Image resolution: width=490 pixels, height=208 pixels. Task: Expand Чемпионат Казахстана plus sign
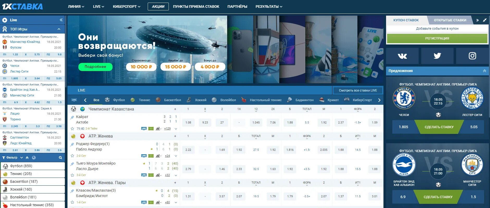pos(175,109)
